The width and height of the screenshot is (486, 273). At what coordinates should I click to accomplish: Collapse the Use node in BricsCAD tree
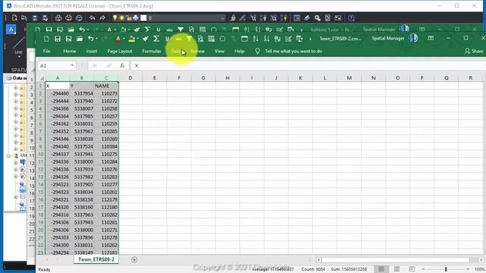click(x=8, y=155)
